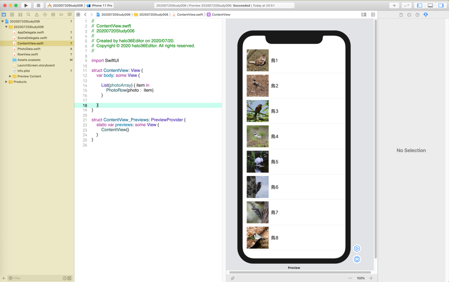Open the Report navigator speech icon
The width and height of the screenshot is (449, 282).
(x=70, y=15)
